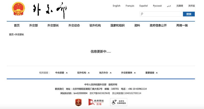The height and width of the screenshot is (109, 204).
Task: Switch to Arabic language version
Action: pyautogui.click(x=169, y=6)
